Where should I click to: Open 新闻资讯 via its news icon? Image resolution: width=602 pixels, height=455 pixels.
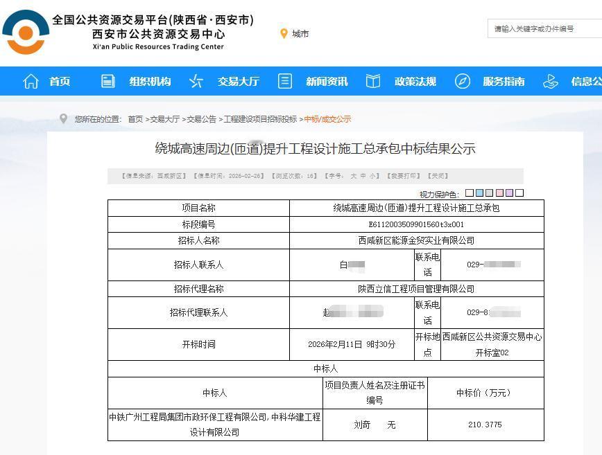(x=284, y=81)
